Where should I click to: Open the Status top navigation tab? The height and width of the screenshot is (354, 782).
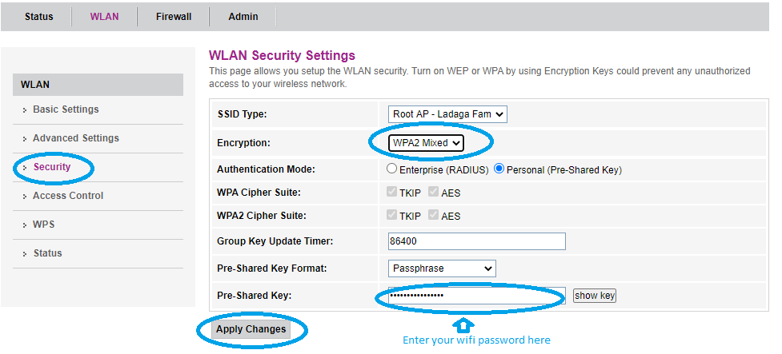pos(39,17)
